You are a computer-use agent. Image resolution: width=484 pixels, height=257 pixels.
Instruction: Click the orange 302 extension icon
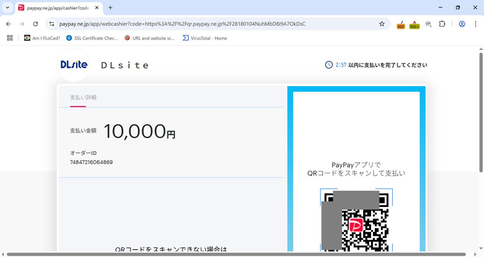pos(401,24)
